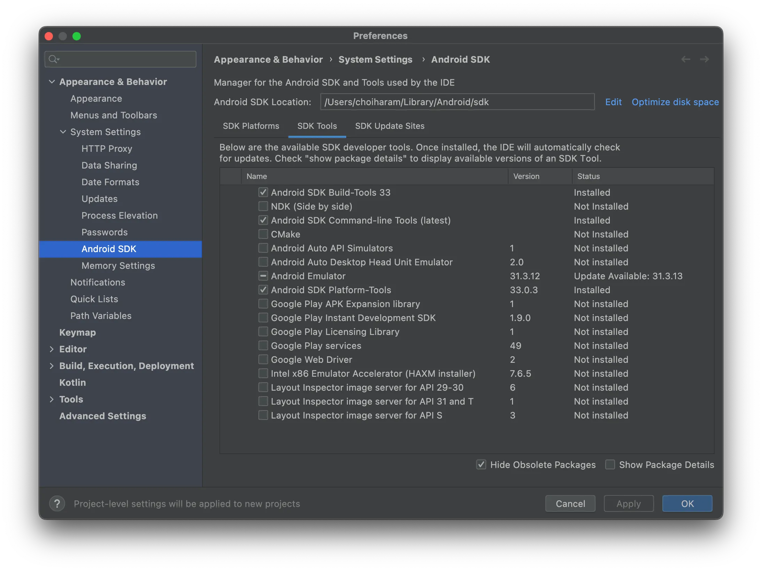
Task: Click the back navigation arrow icon
Action: tap(686, 59)
